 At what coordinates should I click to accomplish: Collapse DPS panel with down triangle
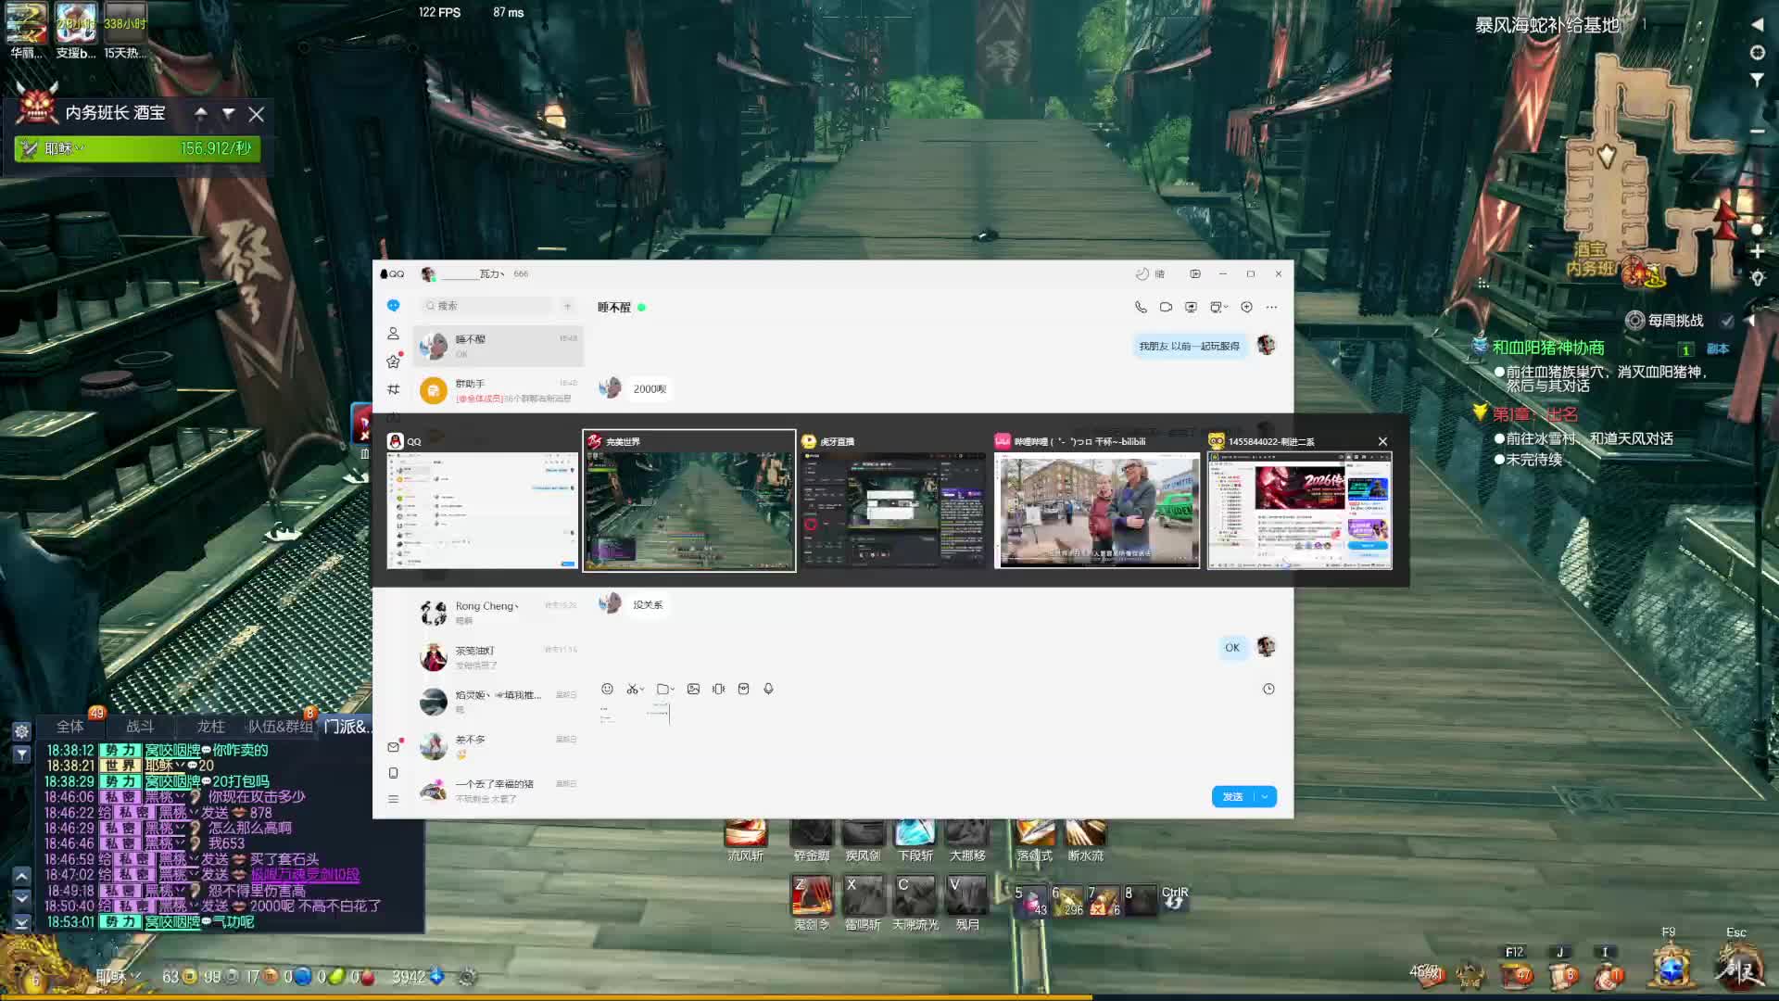click(228, 113)
